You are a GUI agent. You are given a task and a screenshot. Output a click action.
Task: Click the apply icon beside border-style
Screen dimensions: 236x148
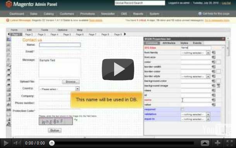214,76
